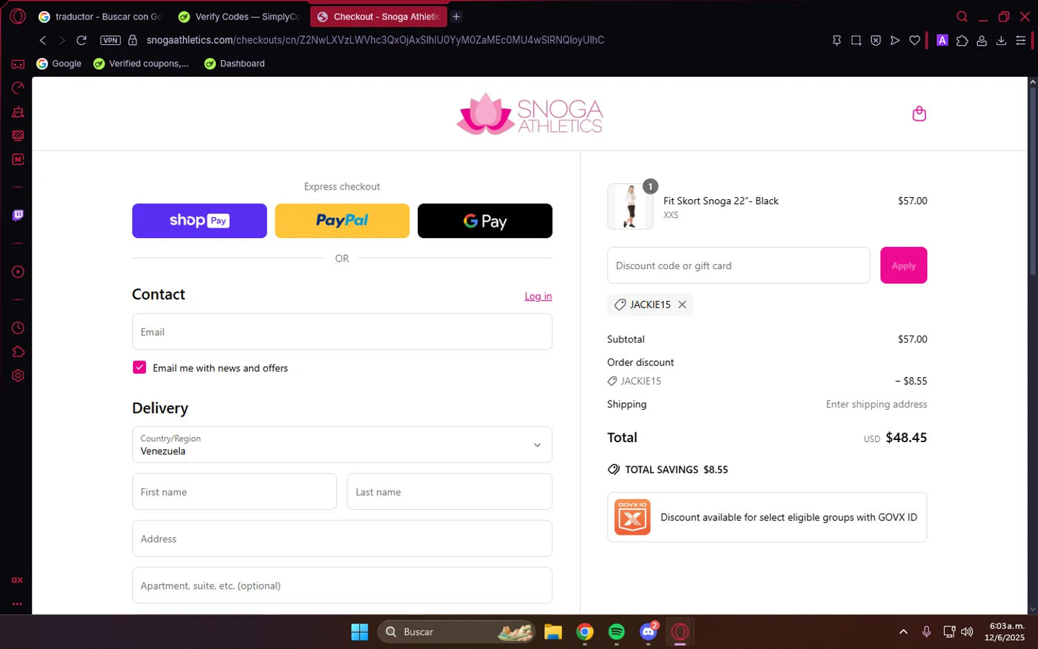The image size is (1038, 649).
Task: Select the Checkout - Snoga Athletics tab
Action: pos(378,16)
